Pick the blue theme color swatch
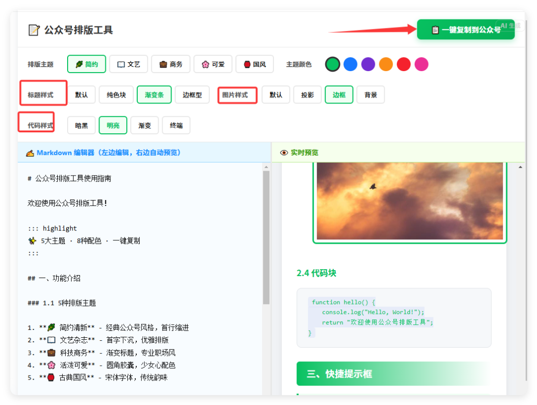 tap(351, 64)
